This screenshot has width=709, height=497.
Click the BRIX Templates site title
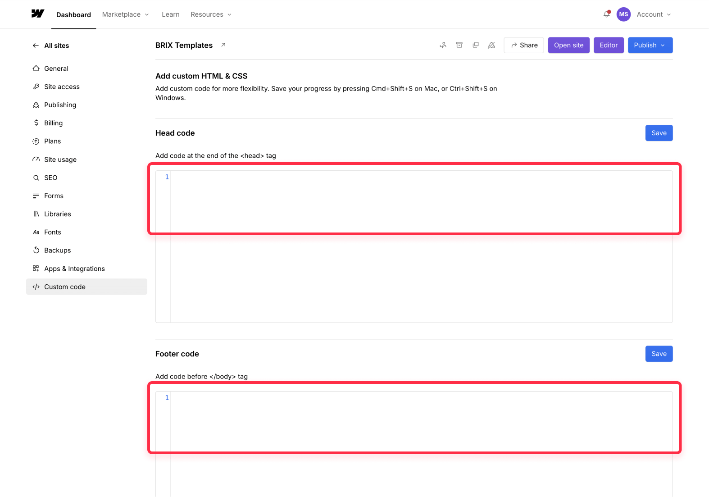pyautogui.click(x=184, y=45)
